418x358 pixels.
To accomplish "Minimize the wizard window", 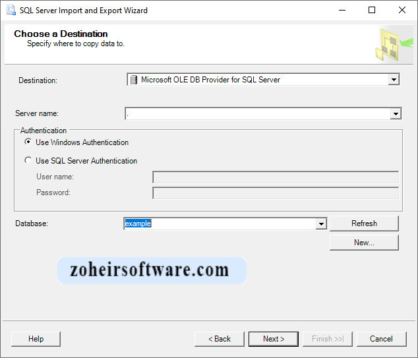I will (x=342, y=11).
